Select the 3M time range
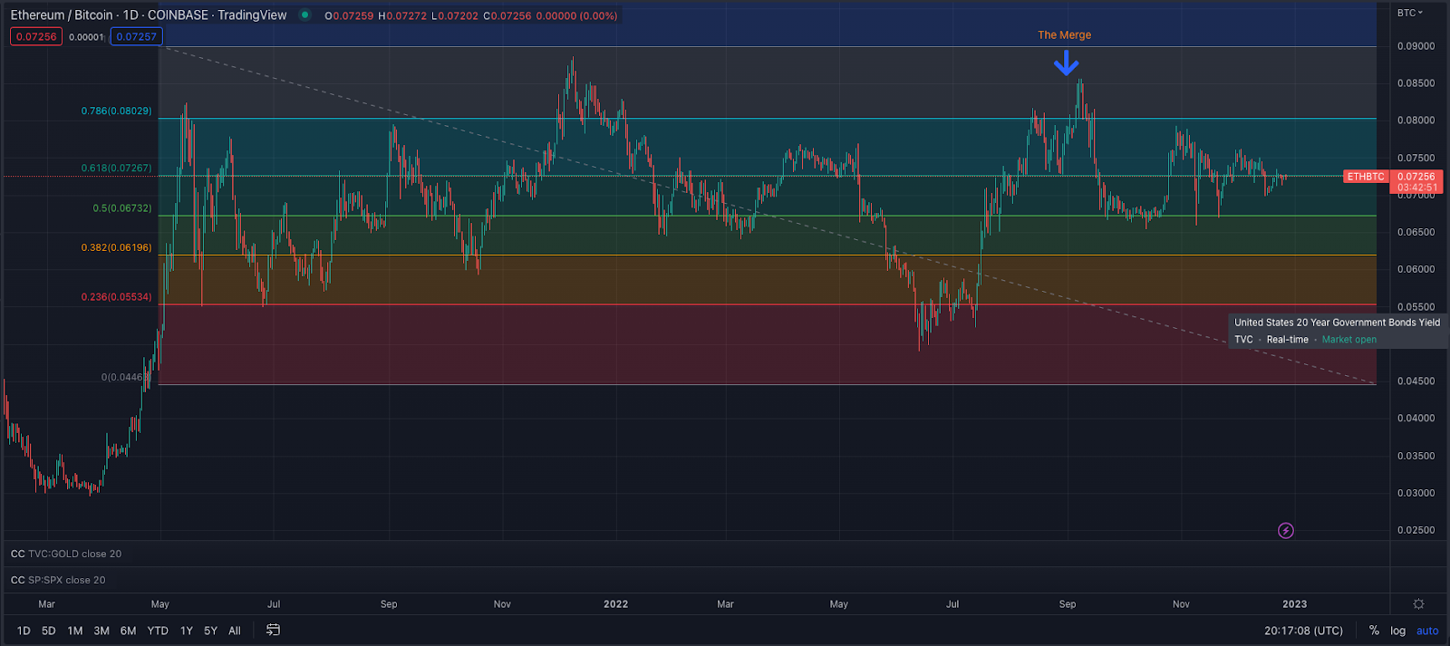The width and height of the screenshot is (1450, 646). 101,631
